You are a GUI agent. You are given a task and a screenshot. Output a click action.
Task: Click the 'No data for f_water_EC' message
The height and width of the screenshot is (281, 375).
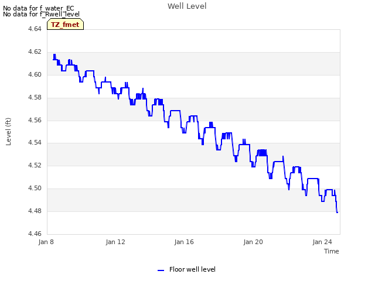39,8
